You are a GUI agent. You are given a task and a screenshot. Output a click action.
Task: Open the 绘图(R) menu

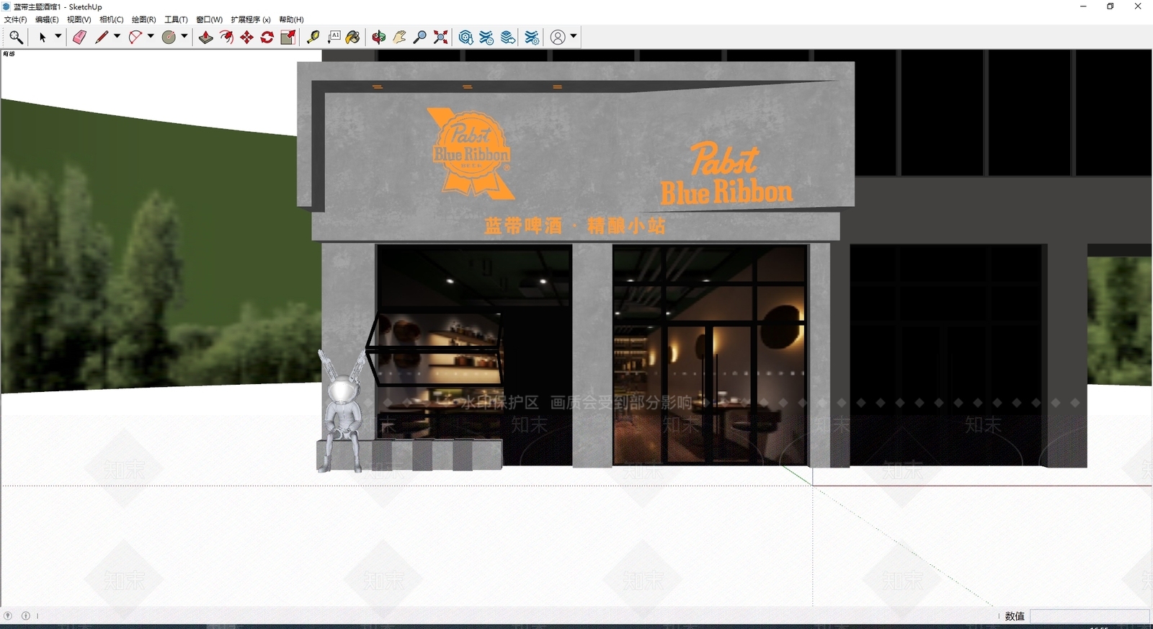tap(144, 19)
